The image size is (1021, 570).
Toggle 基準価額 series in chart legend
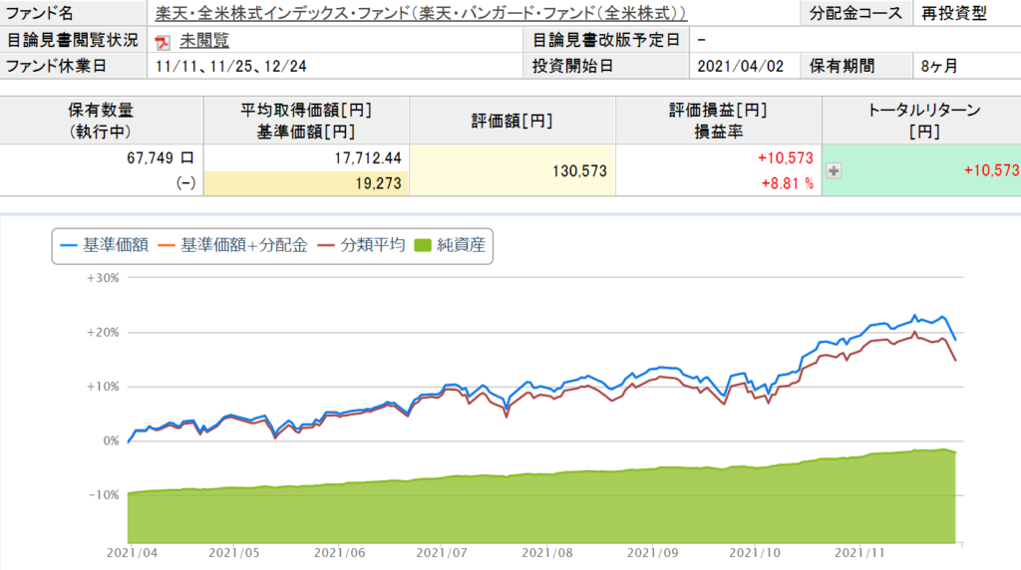[104, 245]
